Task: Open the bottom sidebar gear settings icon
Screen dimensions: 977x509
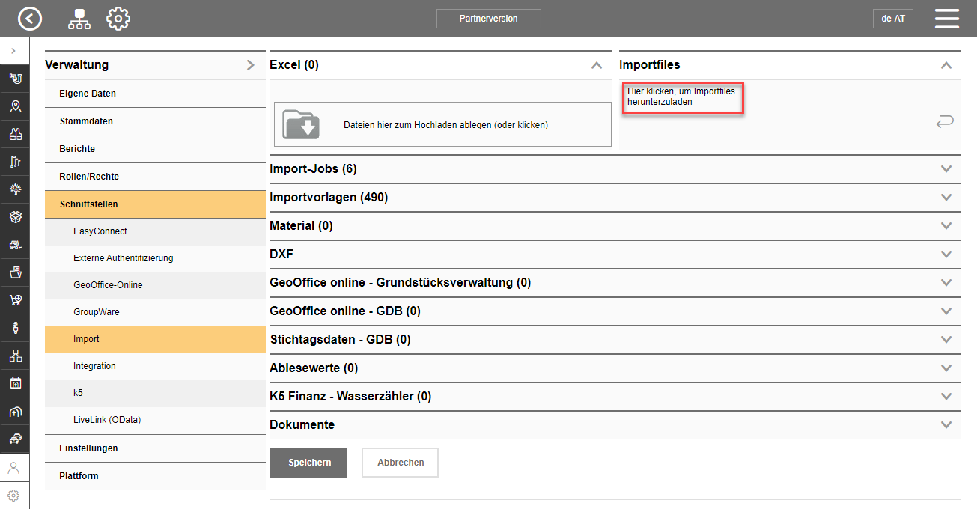Action: [x=13, y=496]
